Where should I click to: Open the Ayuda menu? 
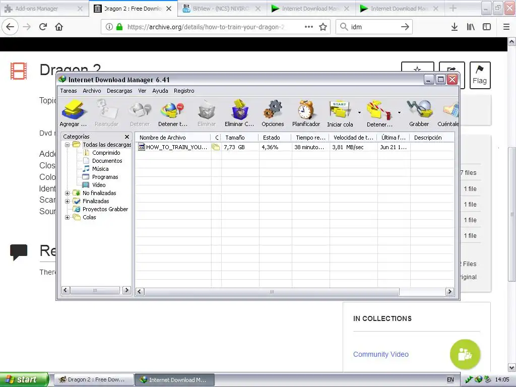(160, 91)
